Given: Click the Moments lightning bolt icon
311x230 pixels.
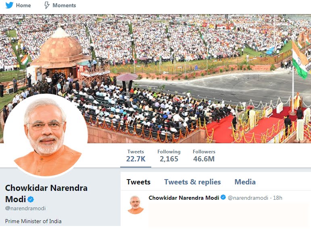Looking at the screenshot, I should click(x=47, y=5).
